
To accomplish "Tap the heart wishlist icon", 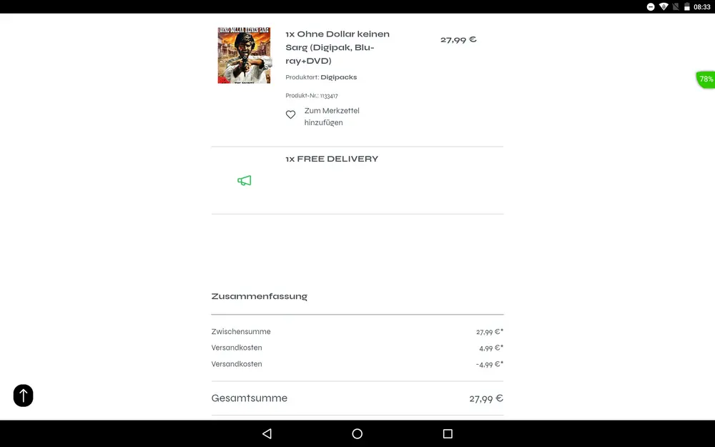I will [x=290, y=114].
